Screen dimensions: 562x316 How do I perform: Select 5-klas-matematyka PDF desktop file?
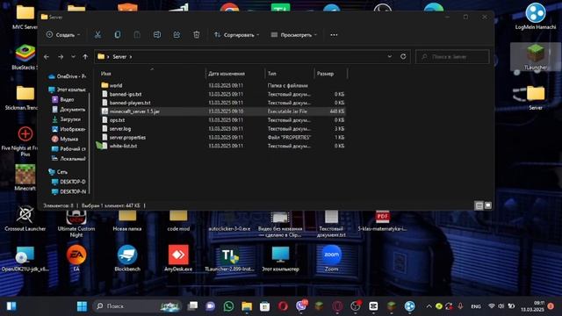383,220
